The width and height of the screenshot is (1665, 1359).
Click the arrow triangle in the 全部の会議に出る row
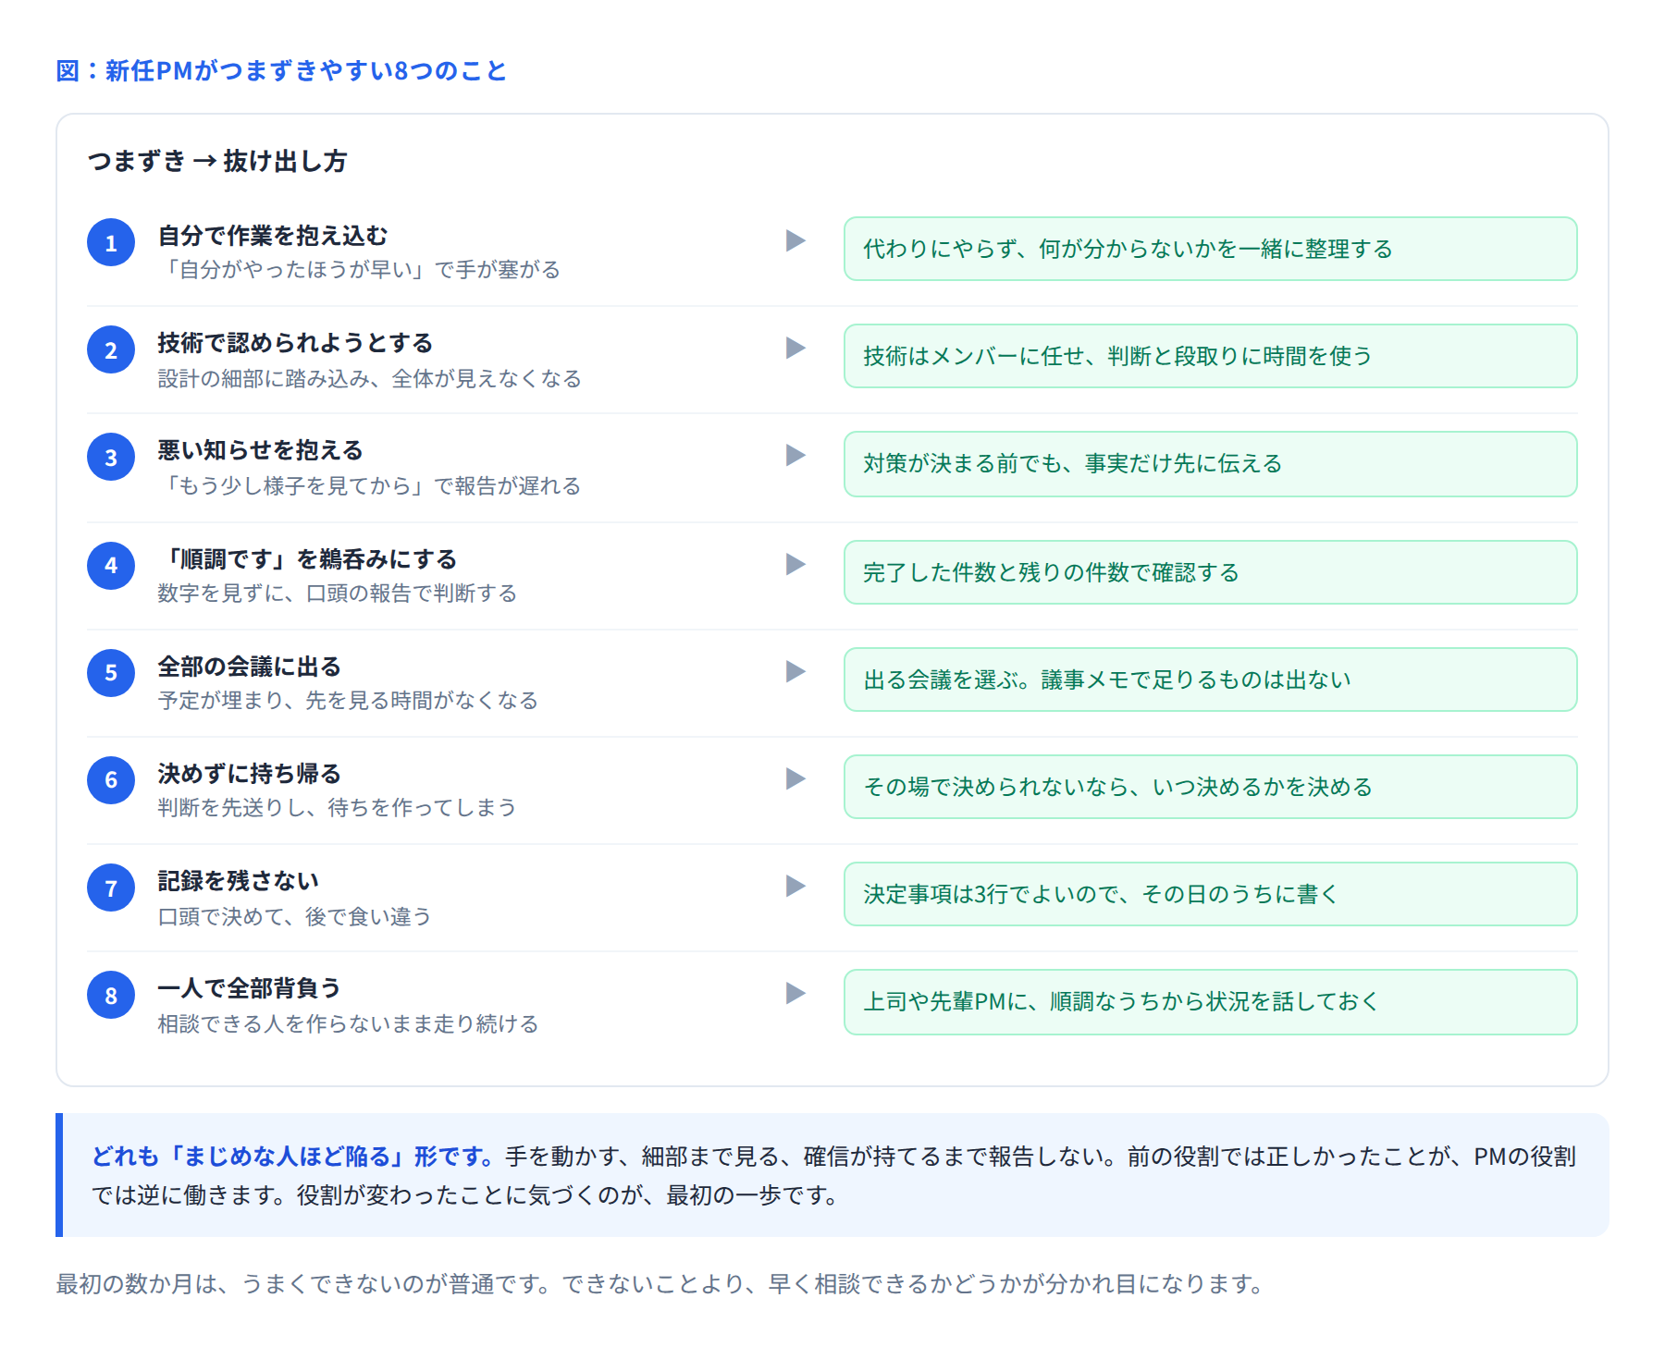tap(795, 671)
